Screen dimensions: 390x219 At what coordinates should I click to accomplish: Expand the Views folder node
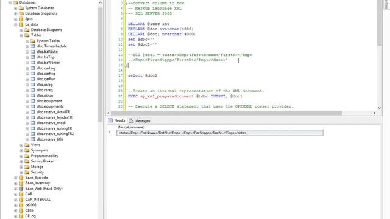[21, 145]
